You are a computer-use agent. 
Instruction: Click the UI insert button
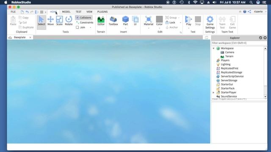(x=135, y=21)
